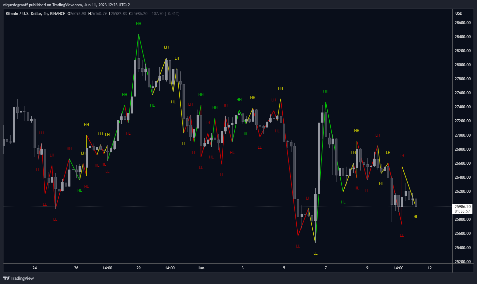
Task: Click the date label 7 on time axis
Action: [x=326, y=268]
